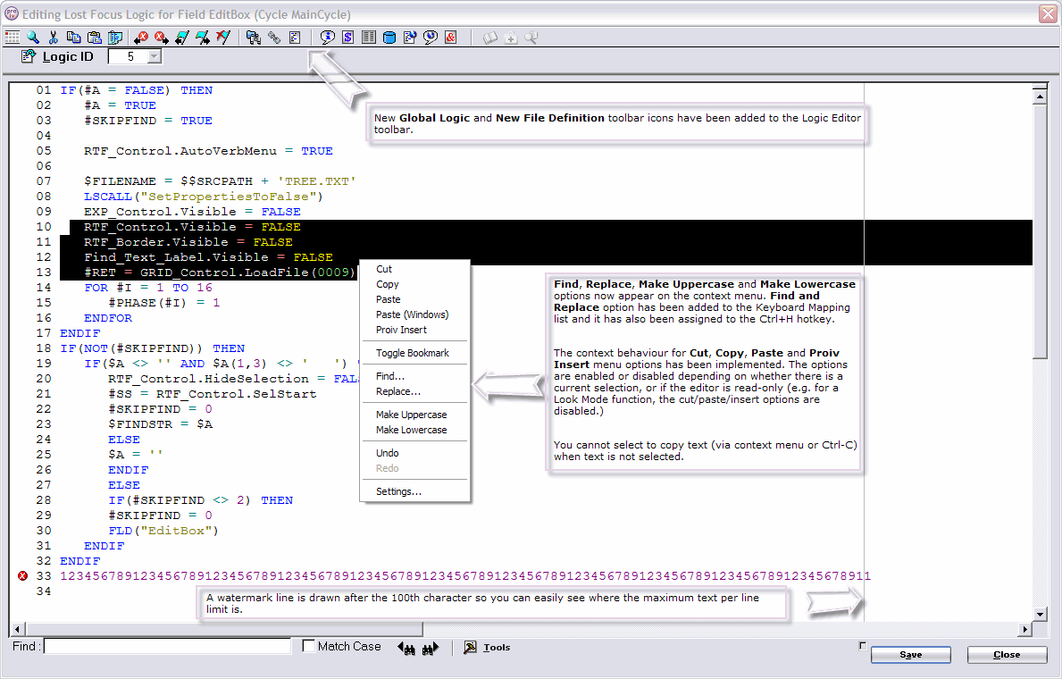Image resolution: width=1062 pixels, height=679 pixels.
Task: Click the Logic ID notepad icon
Action: 28,56
